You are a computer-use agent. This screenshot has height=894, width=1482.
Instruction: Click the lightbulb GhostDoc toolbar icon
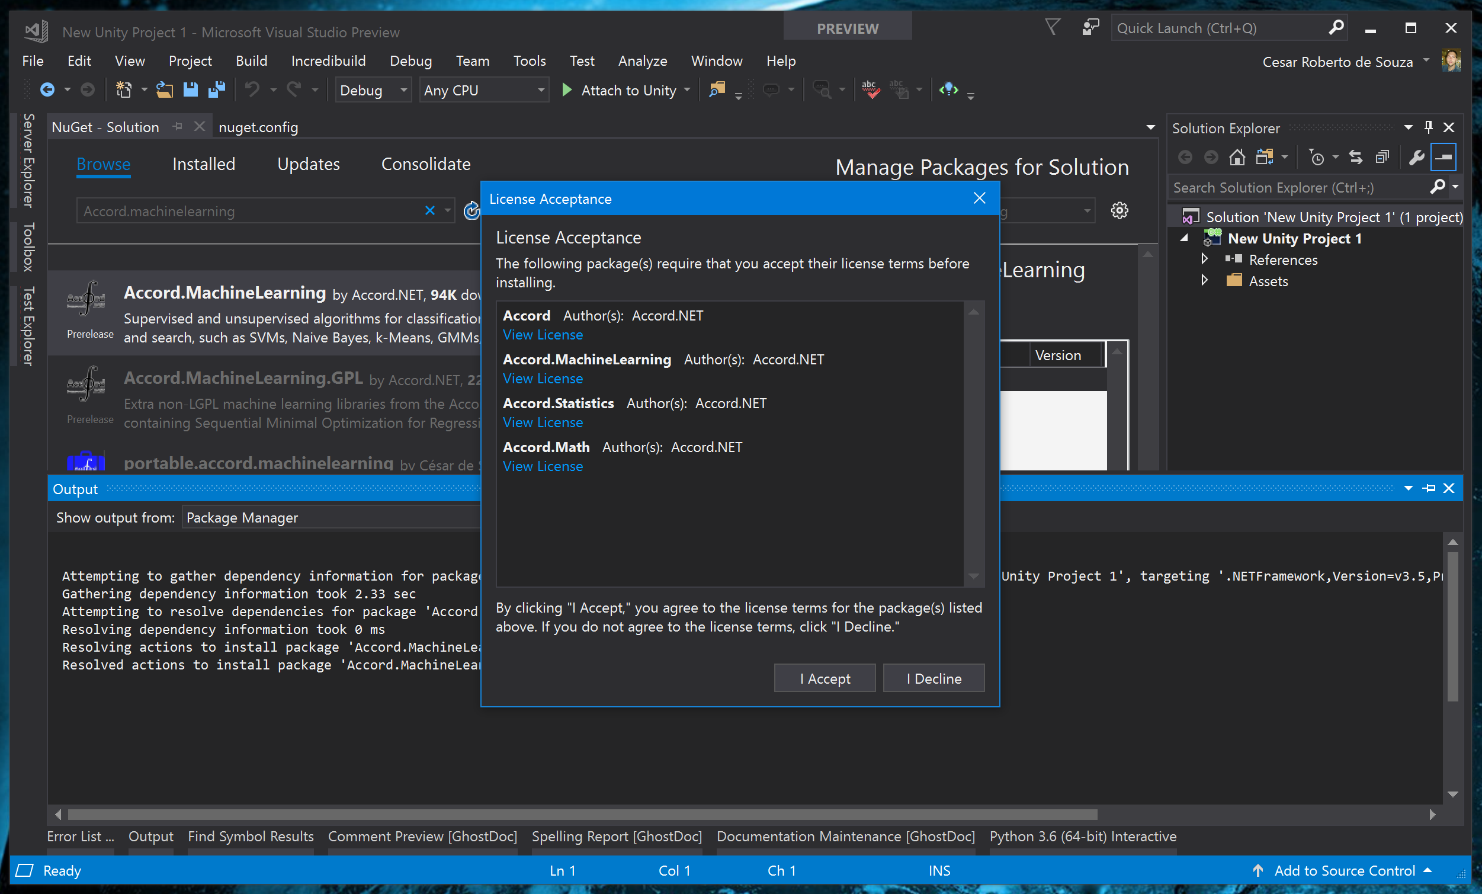[x=948, y=90]
